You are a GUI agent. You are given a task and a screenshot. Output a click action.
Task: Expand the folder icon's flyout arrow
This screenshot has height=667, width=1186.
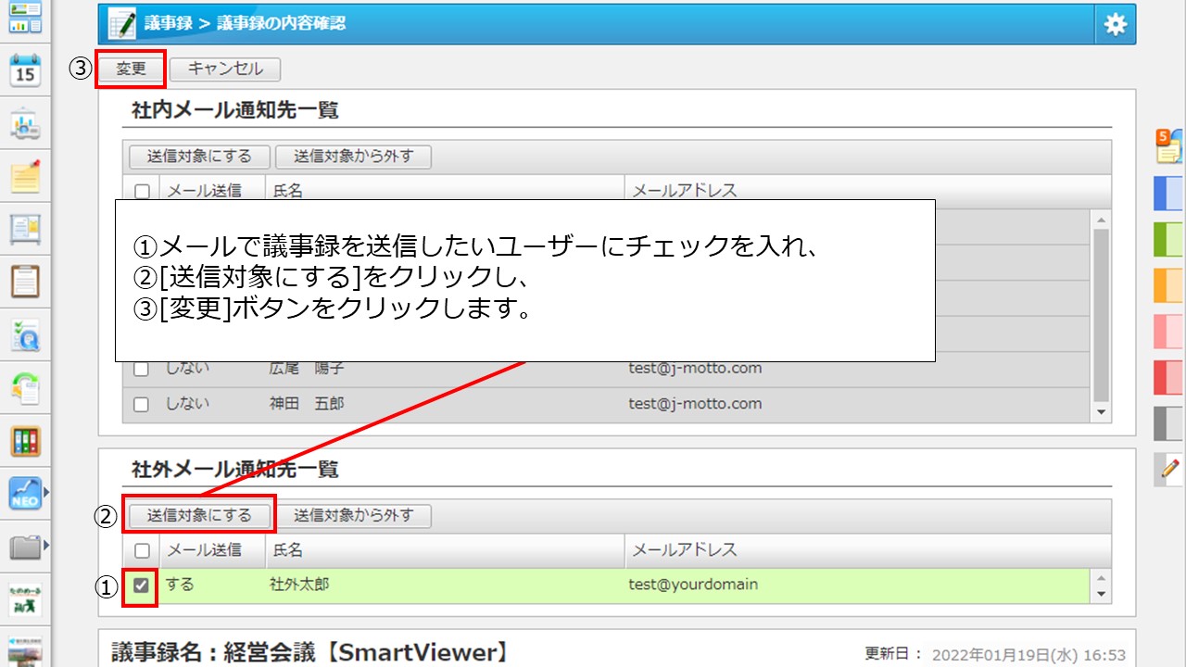tap(45, 547)
